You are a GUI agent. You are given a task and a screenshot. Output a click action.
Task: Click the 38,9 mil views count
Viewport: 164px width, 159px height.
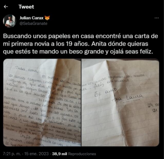60,154
